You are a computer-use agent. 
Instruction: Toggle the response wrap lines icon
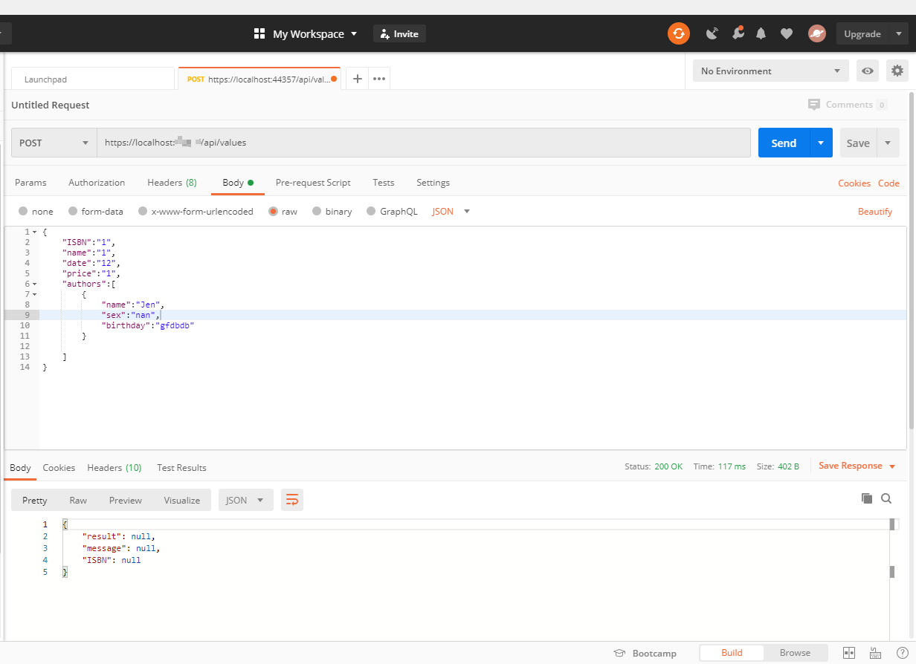tap(292, 500)
